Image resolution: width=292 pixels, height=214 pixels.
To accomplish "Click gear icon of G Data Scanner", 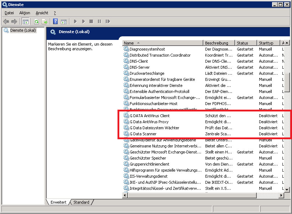I will tap(126, 134).
